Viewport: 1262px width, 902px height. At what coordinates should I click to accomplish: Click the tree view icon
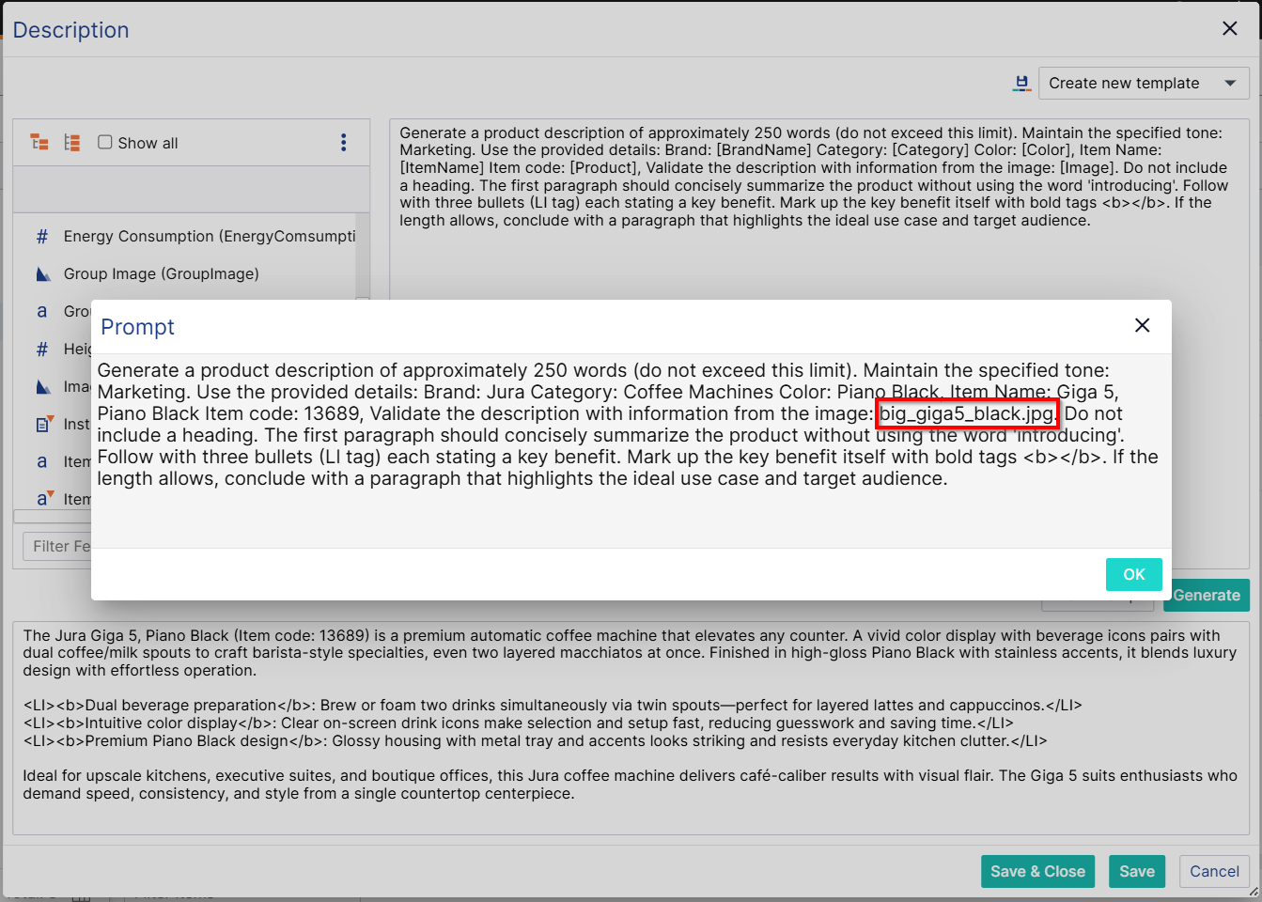click(39, 142)
